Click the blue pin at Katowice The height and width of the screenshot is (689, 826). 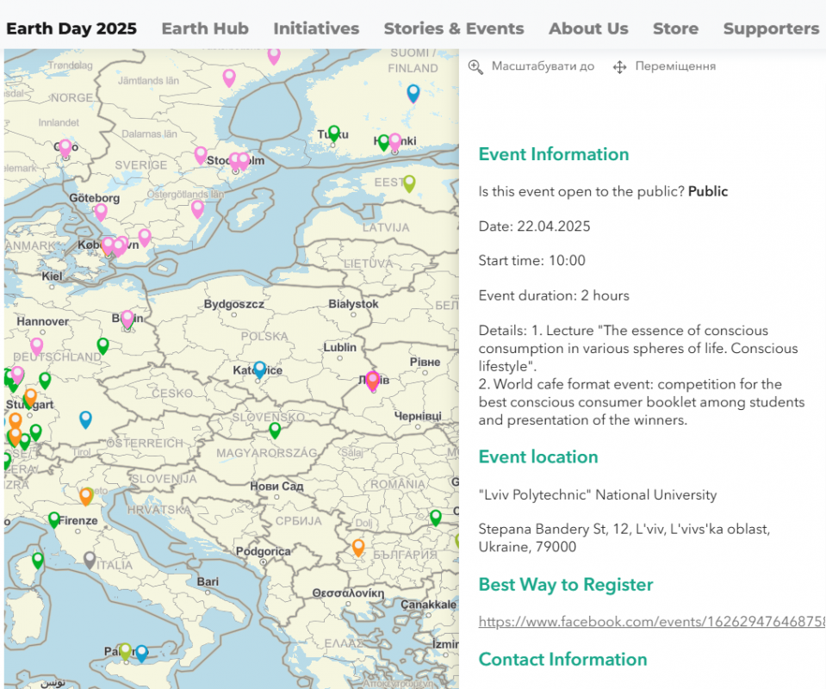point(259,369)
